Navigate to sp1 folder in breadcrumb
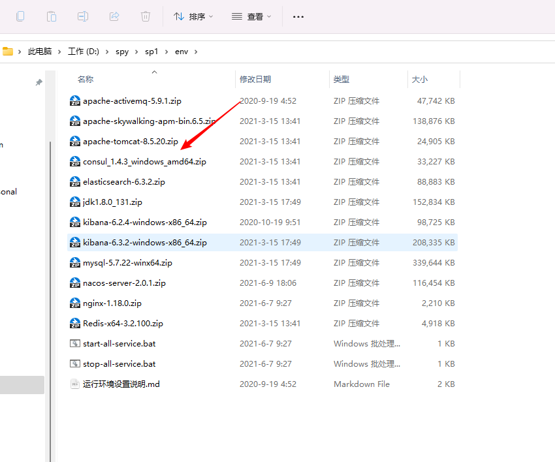Viewport: 555px width, 462px height. pyautogui.click(x=151, y=52)
